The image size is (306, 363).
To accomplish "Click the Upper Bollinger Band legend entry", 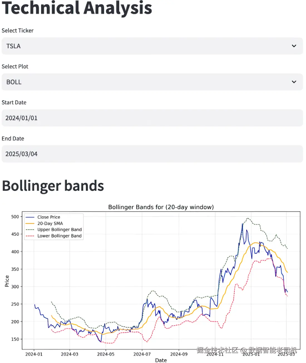I will [59, 230].
